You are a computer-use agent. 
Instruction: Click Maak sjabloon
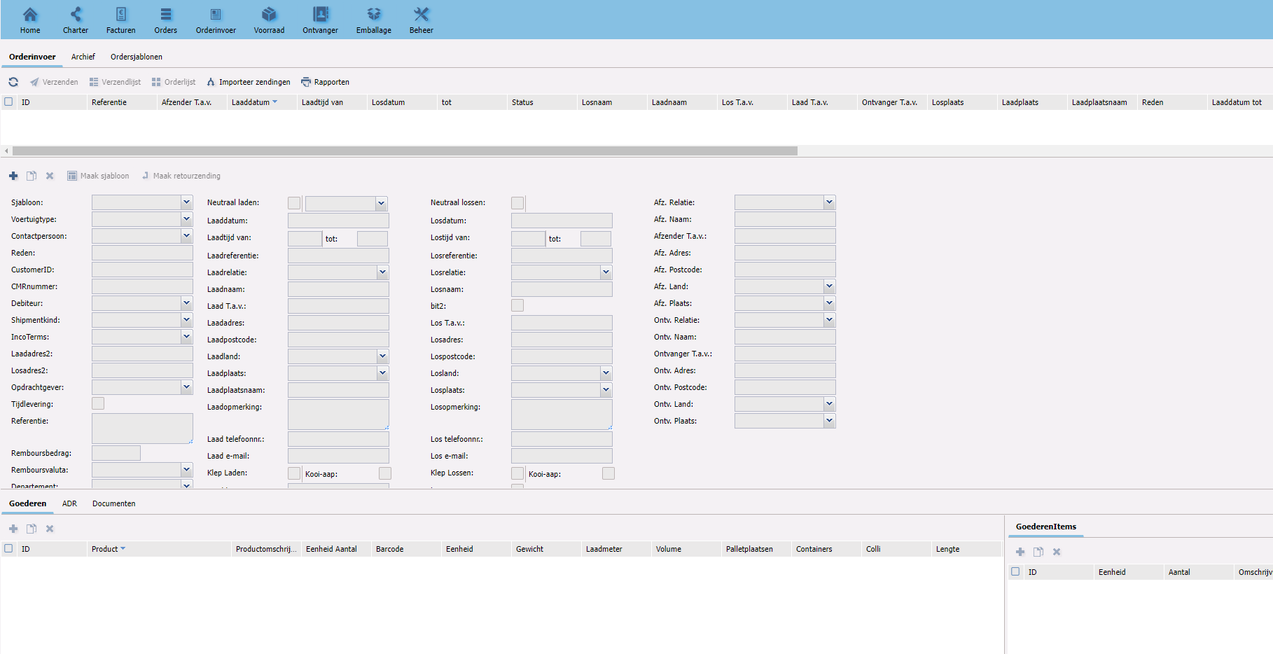pyautogui.click(x=98, y=176)
